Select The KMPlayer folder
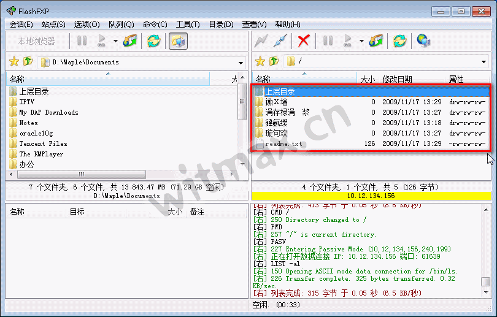The width and height of the screenshot is (497, 317). point(36,155)
